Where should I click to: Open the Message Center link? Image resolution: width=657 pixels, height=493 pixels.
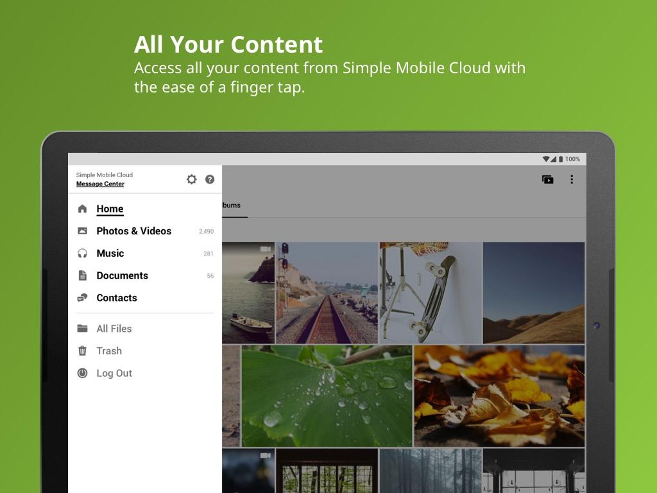pos(100,184)
